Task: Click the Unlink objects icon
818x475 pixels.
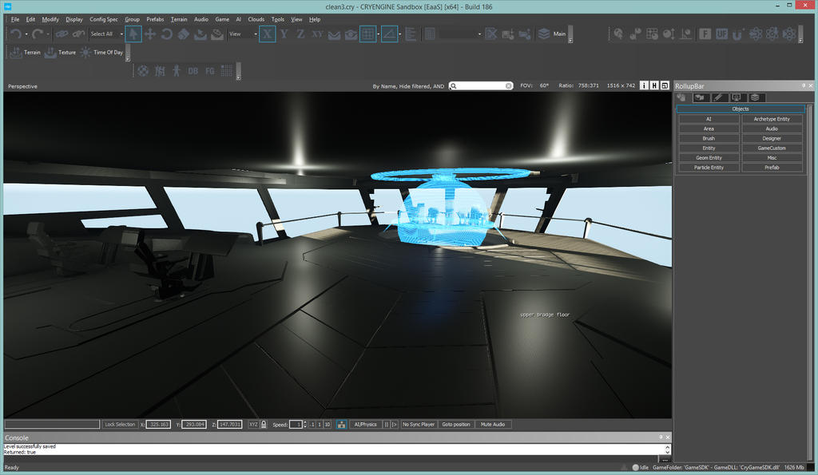Action: 78,34
